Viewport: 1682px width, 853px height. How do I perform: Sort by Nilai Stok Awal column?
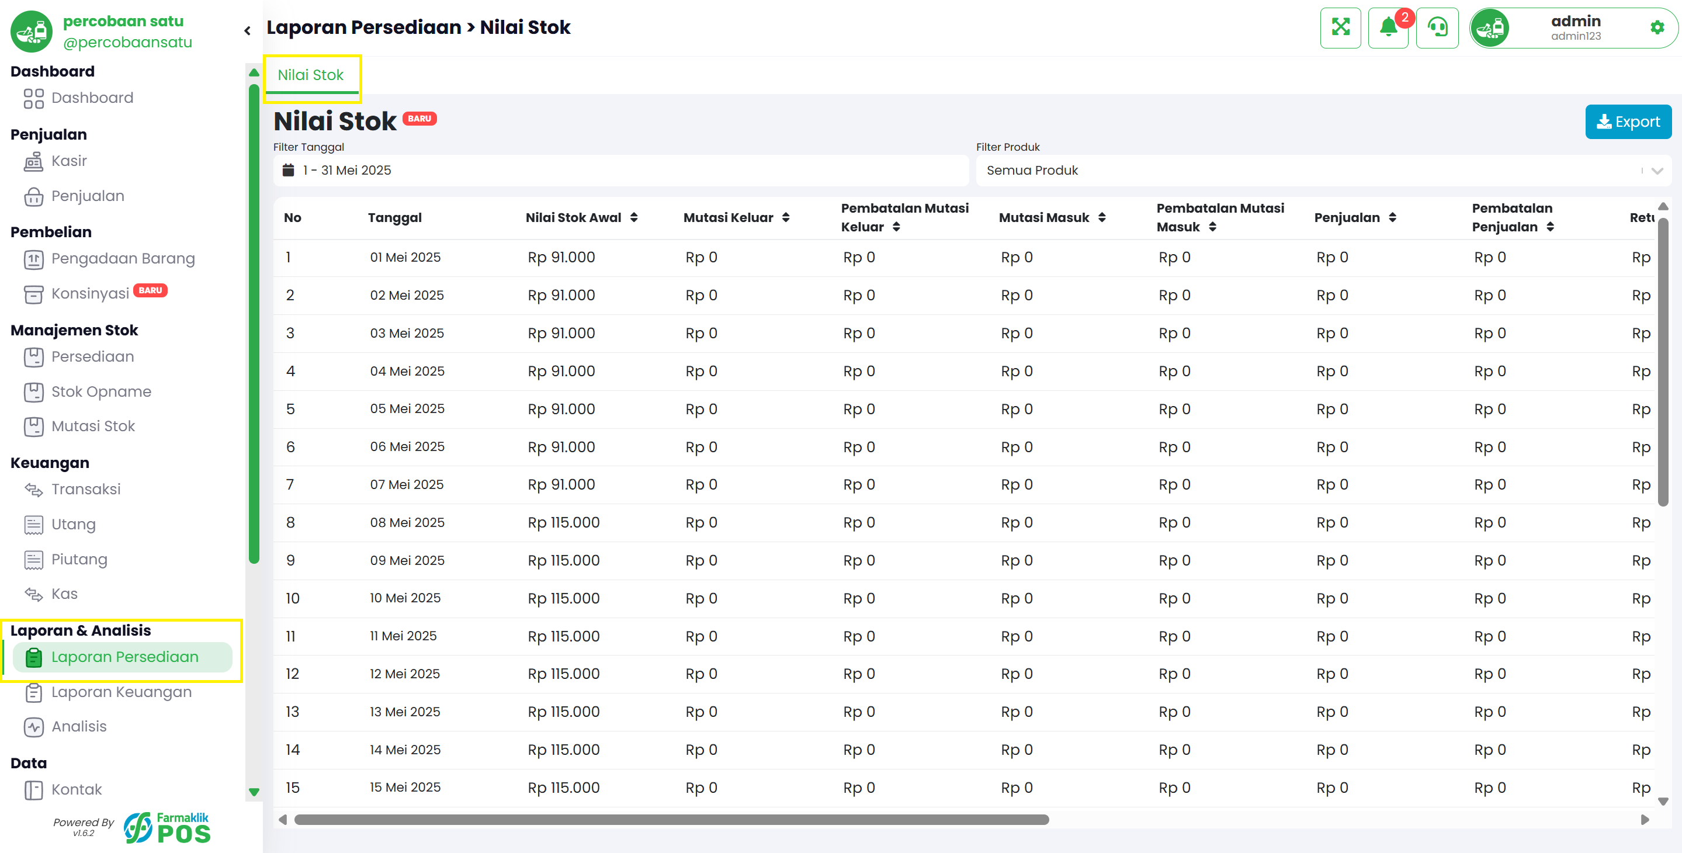[633, 217]
